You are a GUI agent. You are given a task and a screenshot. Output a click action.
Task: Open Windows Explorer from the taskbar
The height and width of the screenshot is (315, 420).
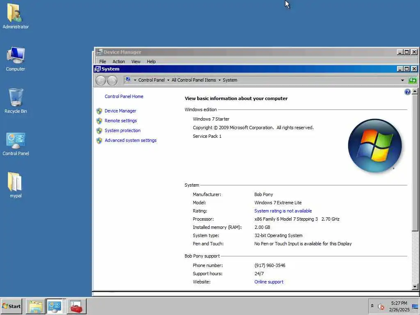(x=36, y=306)
